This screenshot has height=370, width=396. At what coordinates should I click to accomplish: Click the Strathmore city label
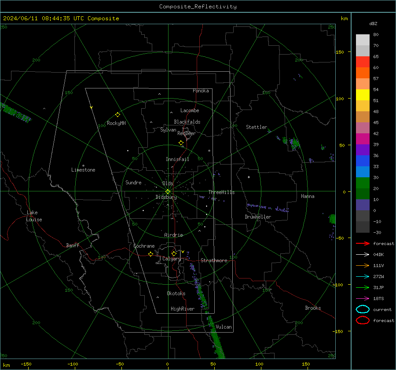coord(214,260)
